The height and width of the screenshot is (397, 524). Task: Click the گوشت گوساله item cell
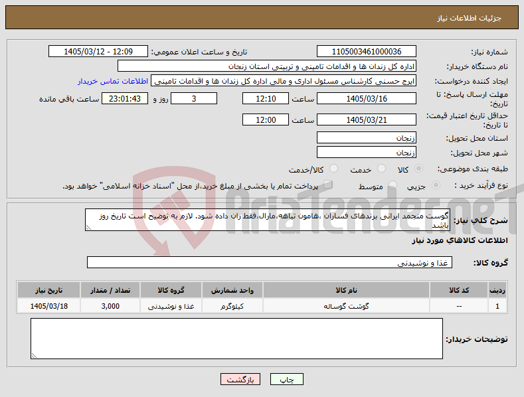pos(346,306)
